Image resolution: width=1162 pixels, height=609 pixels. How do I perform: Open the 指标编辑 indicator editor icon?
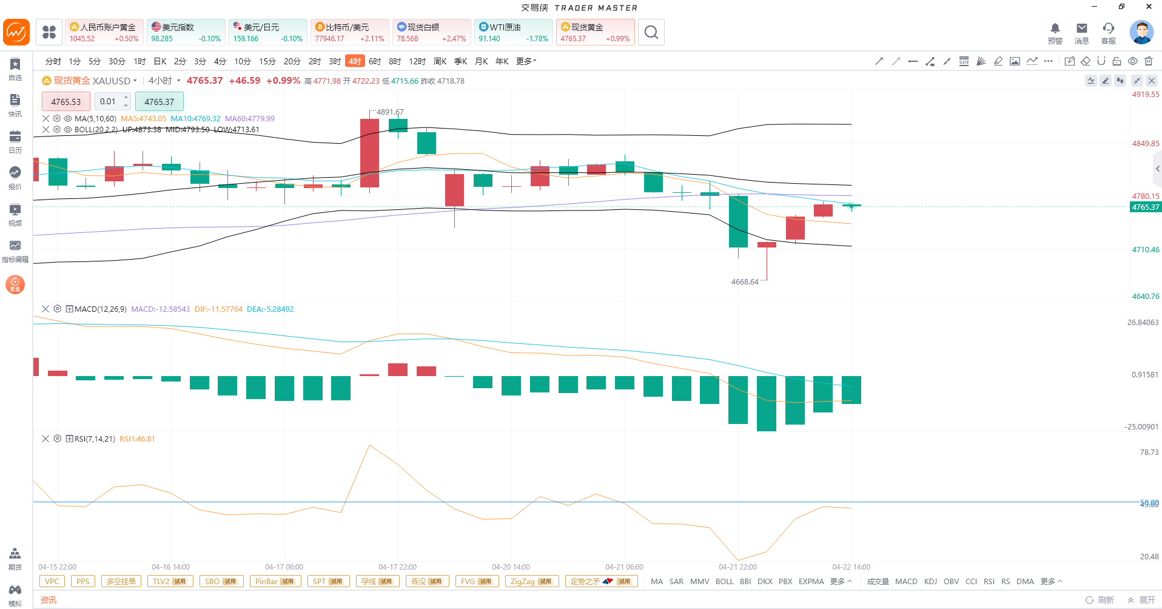(15, 251)
